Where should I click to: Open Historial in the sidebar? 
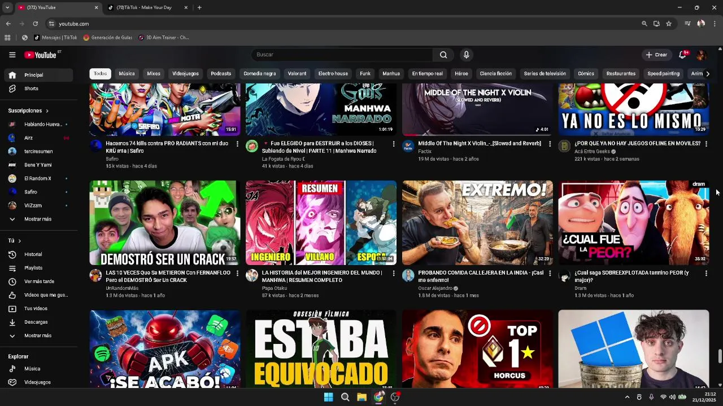point(37,254)
